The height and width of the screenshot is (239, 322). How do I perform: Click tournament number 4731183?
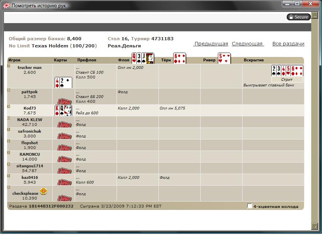tap(162, 39)
